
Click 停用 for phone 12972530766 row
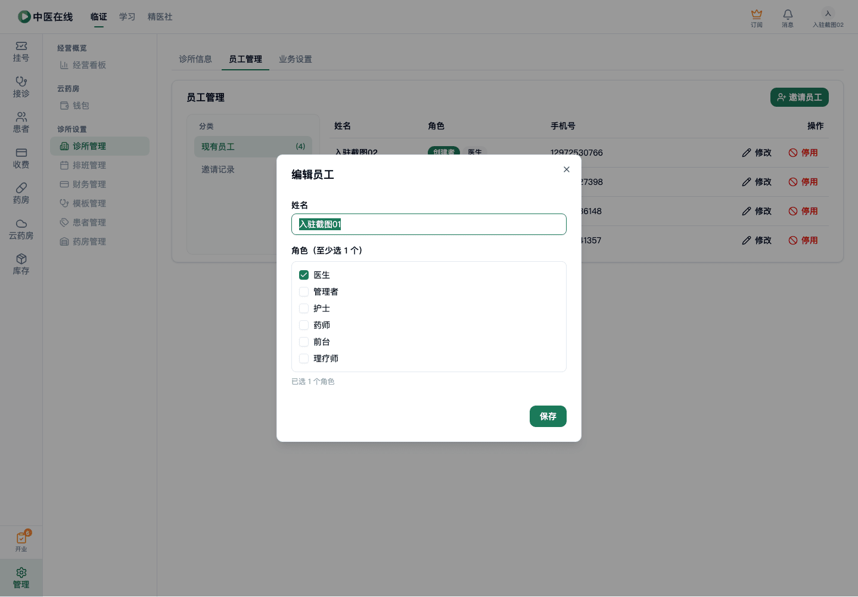point(803,153)
